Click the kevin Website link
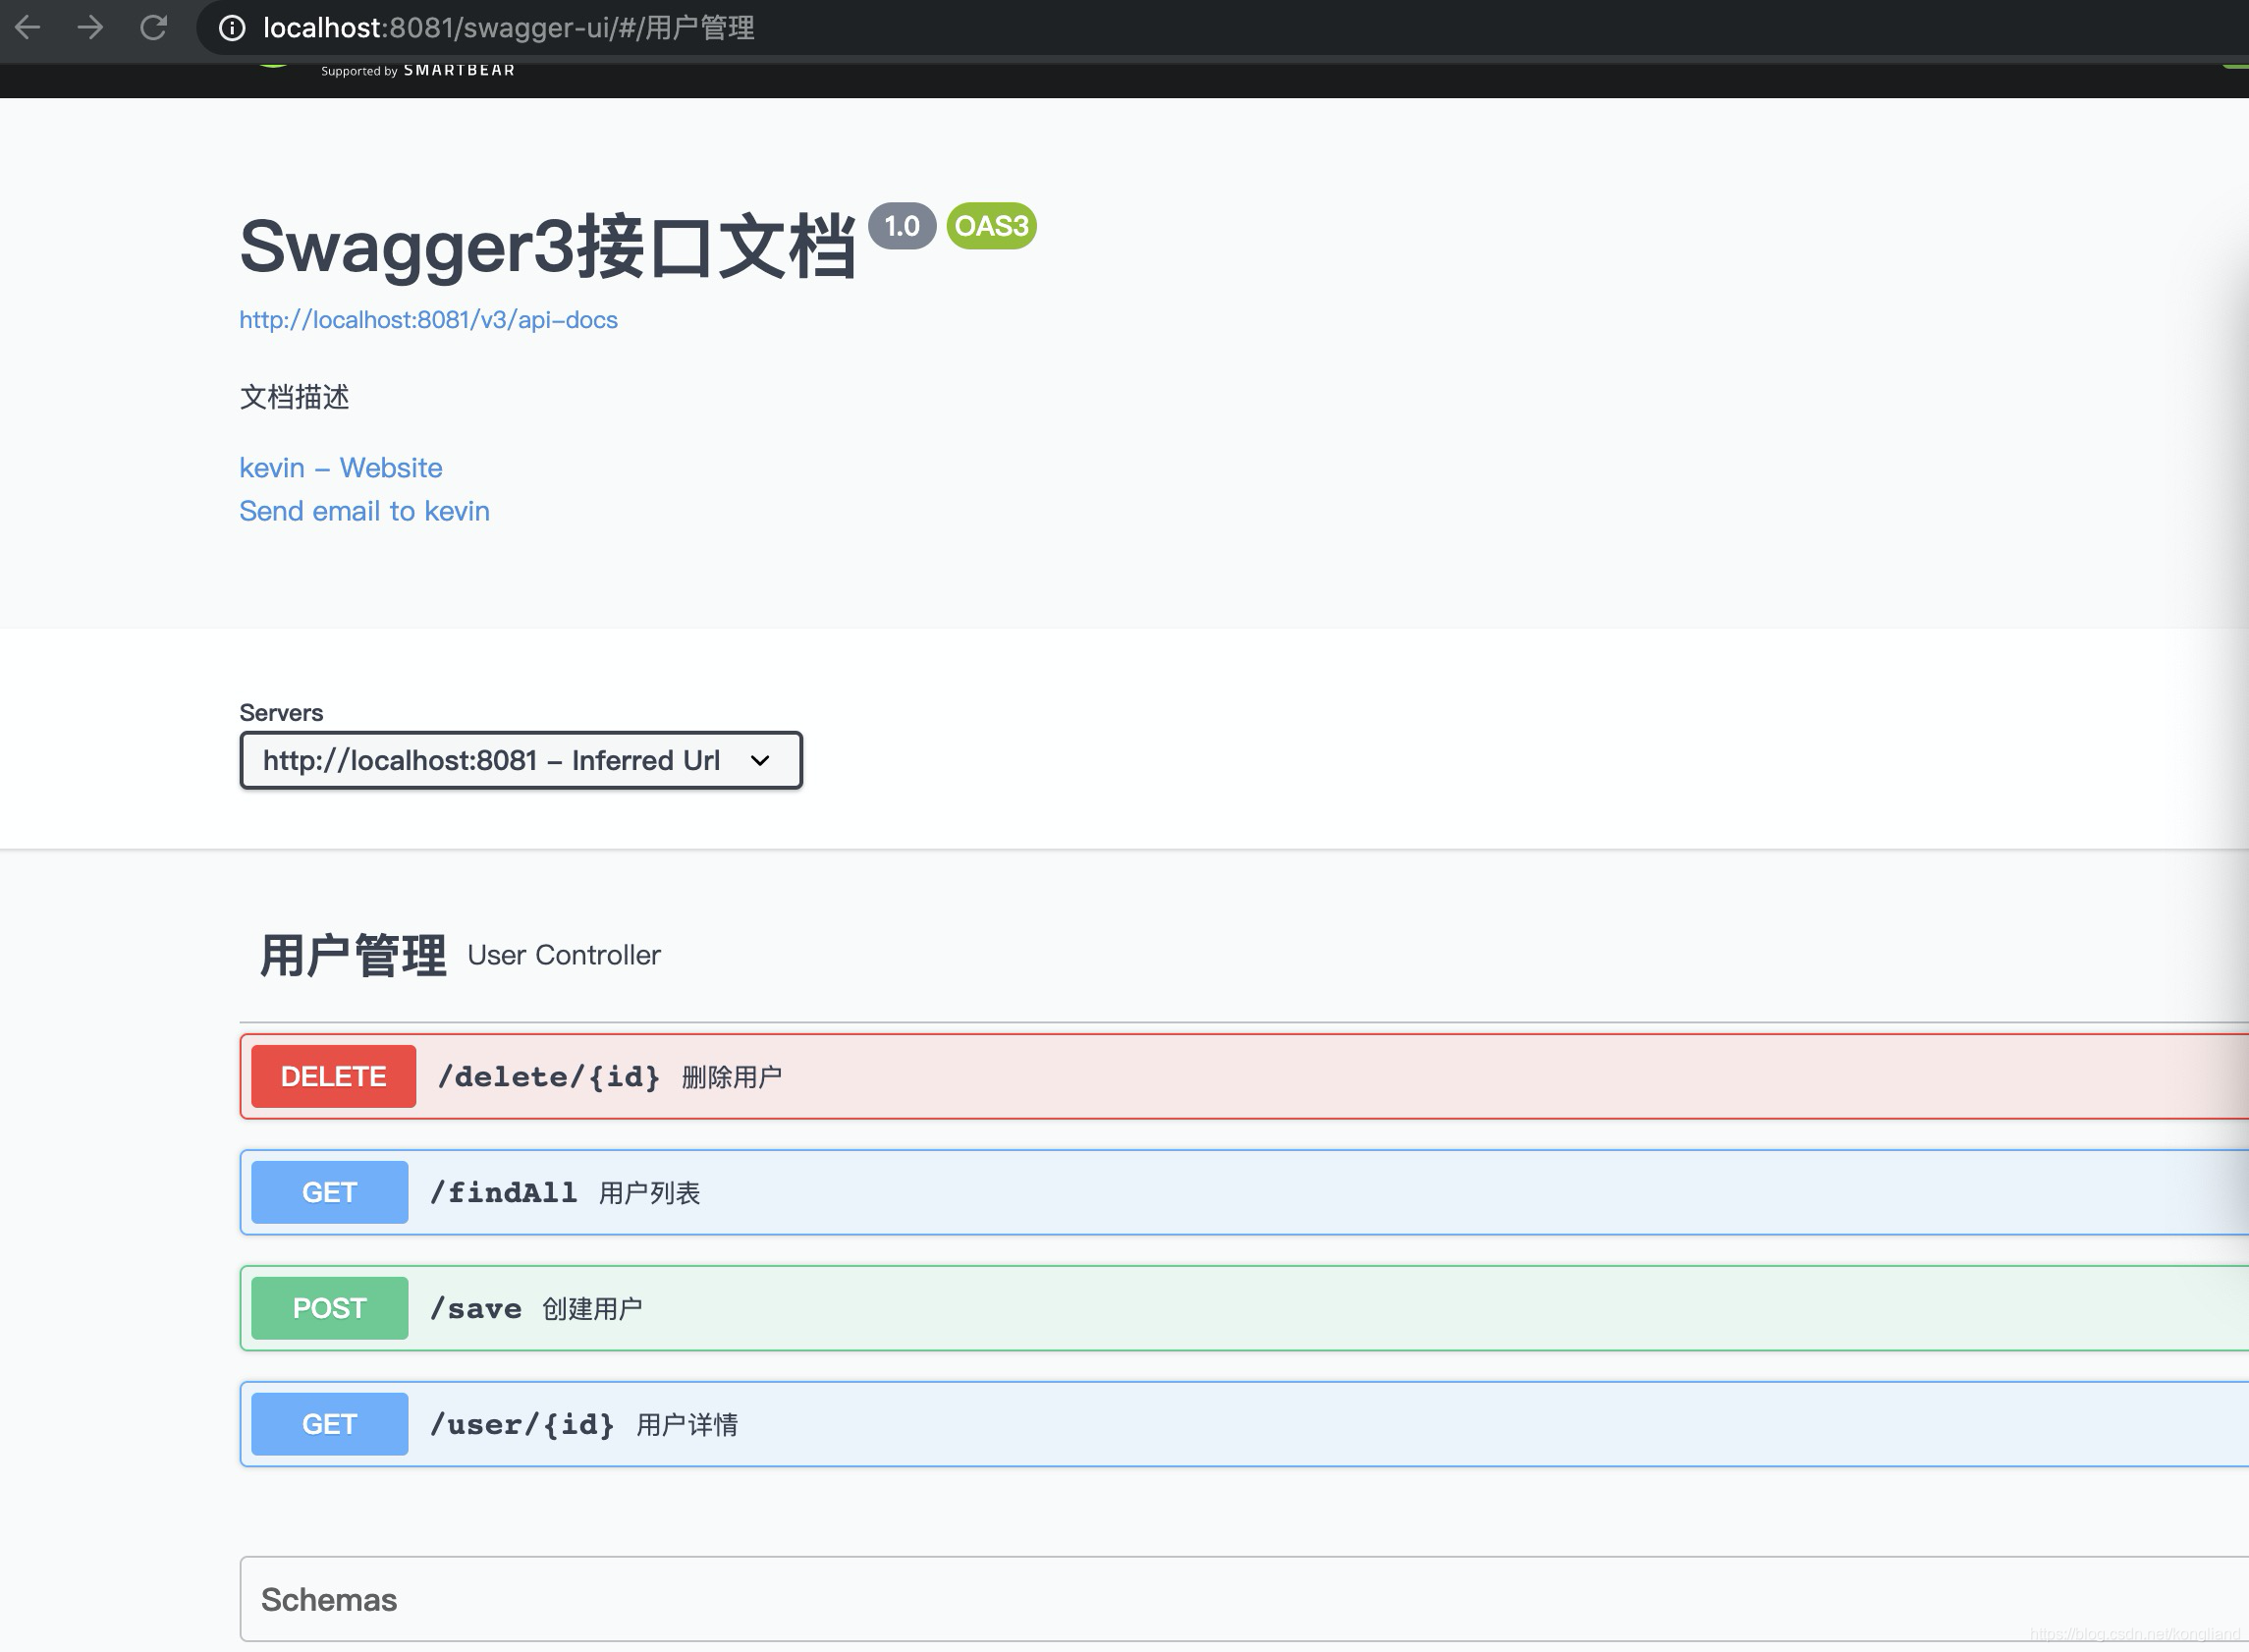Image resolution: width=2249 pixels, height=1652 pixels. point(340,467)
